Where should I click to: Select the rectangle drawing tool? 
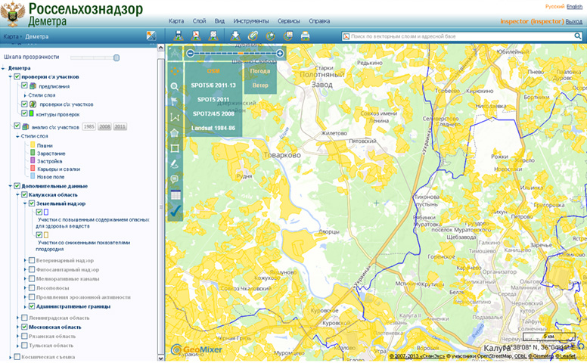click(x=175, y=148)
